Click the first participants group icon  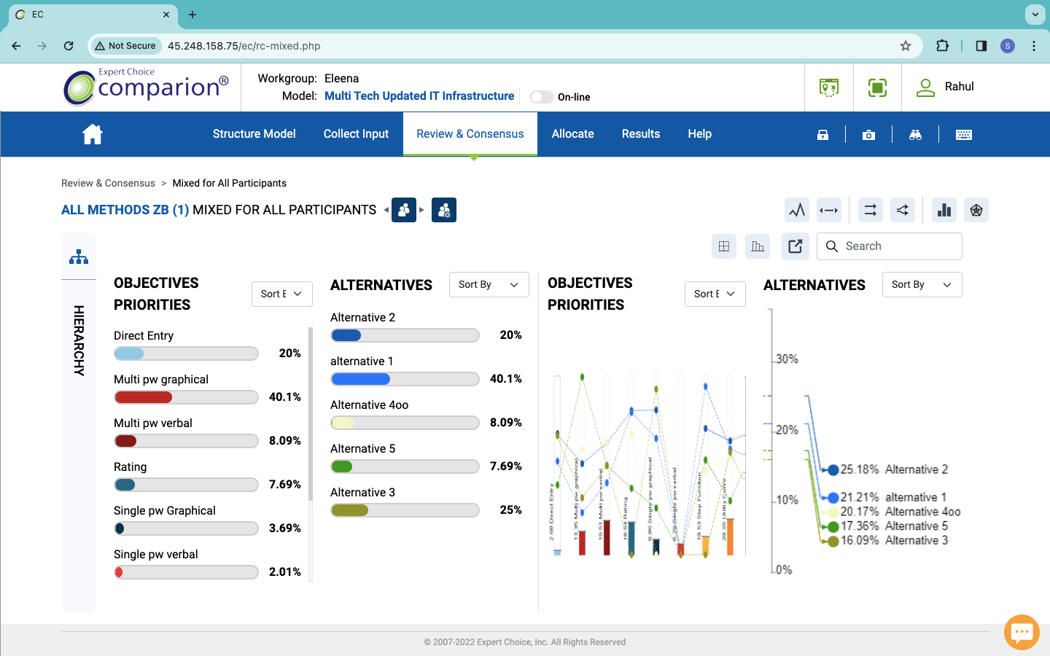pos(404,210)
